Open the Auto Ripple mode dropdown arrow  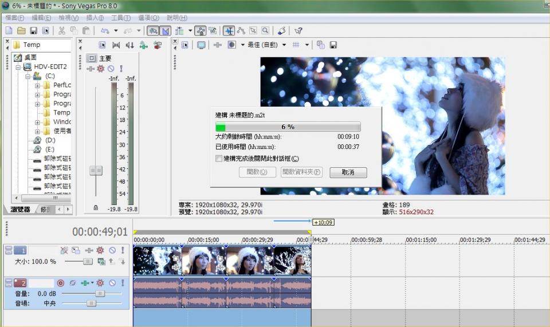coord(190,31)
